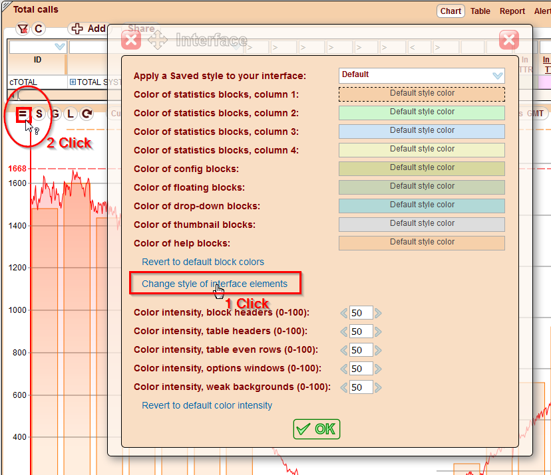Click the Add button with the plus icon
This screenshot has height=475, width=551.
pyautogui.click(x=89, y=29)
